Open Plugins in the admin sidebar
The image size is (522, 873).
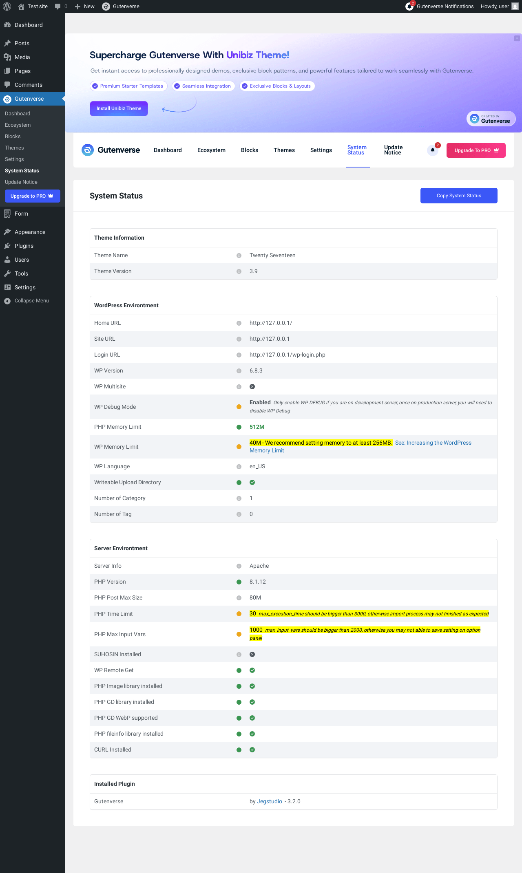click(x=24, y=246)
